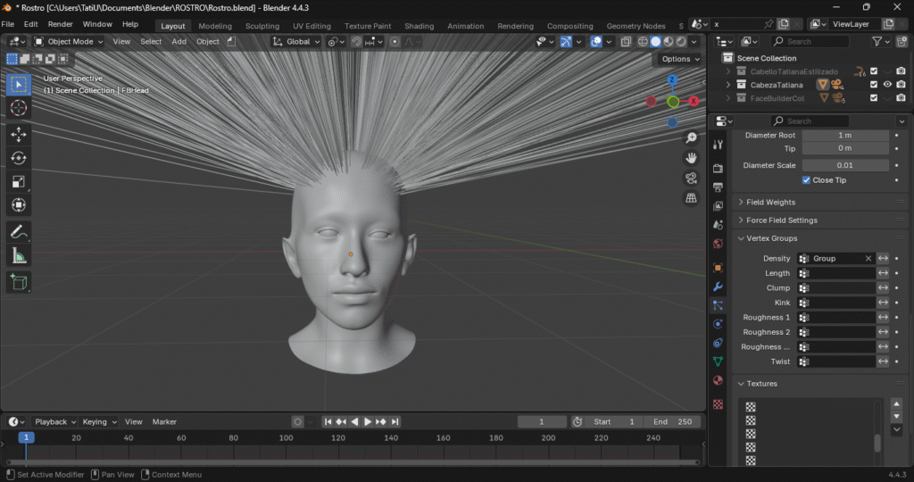Screen dimensions: 914x482
Task: Expand the Field Weights panel
Action: (770, 203)
